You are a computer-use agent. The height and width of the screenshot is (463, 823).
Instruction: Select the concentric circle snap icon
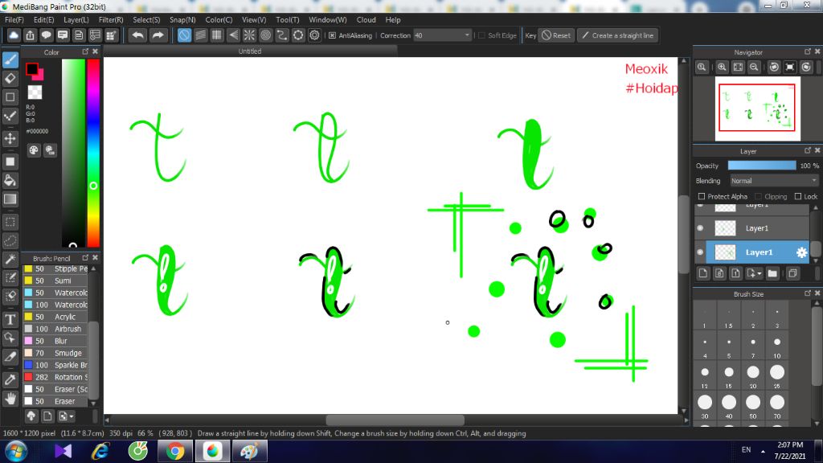[265, 35]
